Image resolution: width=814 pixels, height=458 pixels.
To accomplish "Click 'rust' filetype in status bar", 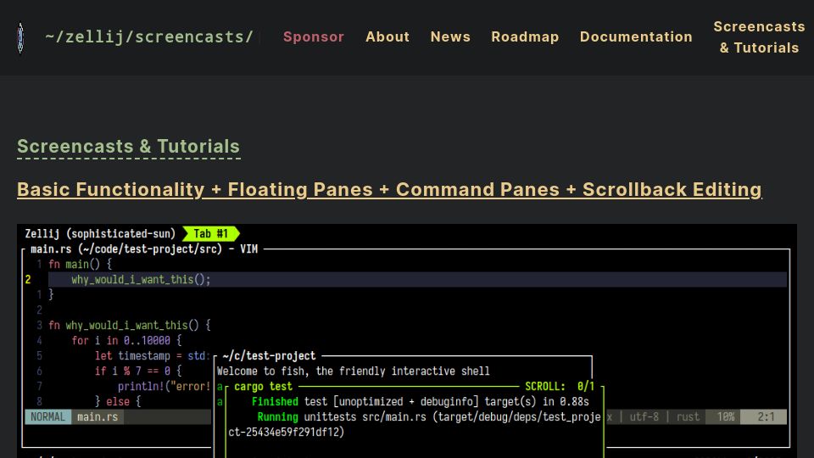I will point(688,417).
